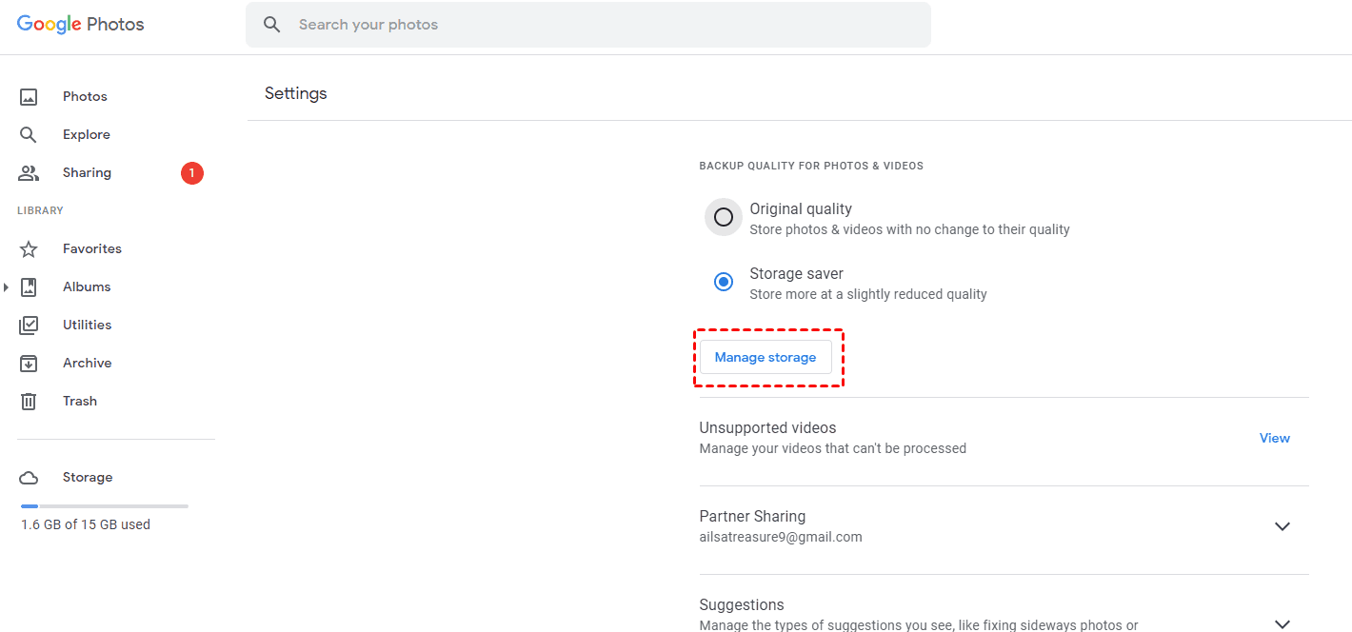Select the Storage saver radio button
1352x632 pixels.
coord(724,282)
